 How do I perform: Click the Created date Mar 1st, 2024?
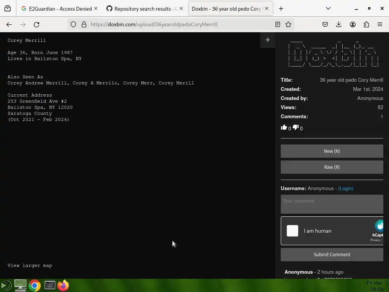(368, 89)
